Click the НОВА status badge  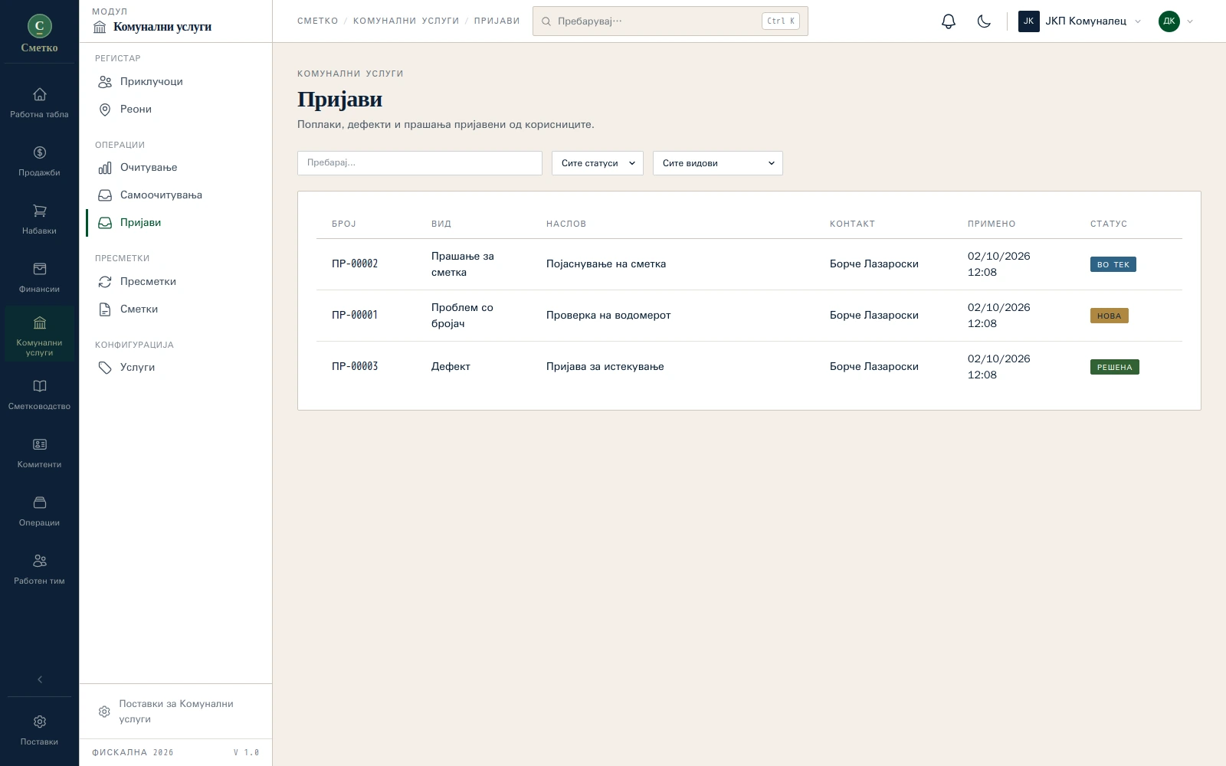pyautogui.click(x=1110, y=316)
